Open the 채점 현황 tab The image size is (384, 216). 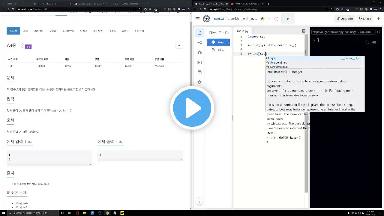click(97, 31)
